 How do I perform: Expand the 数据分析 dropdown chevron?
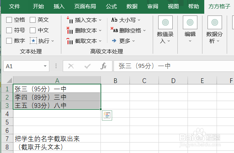tap(218, 41)
